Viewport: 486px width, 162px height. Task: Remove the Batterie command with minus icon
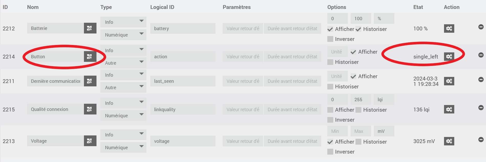pos(481,27)
